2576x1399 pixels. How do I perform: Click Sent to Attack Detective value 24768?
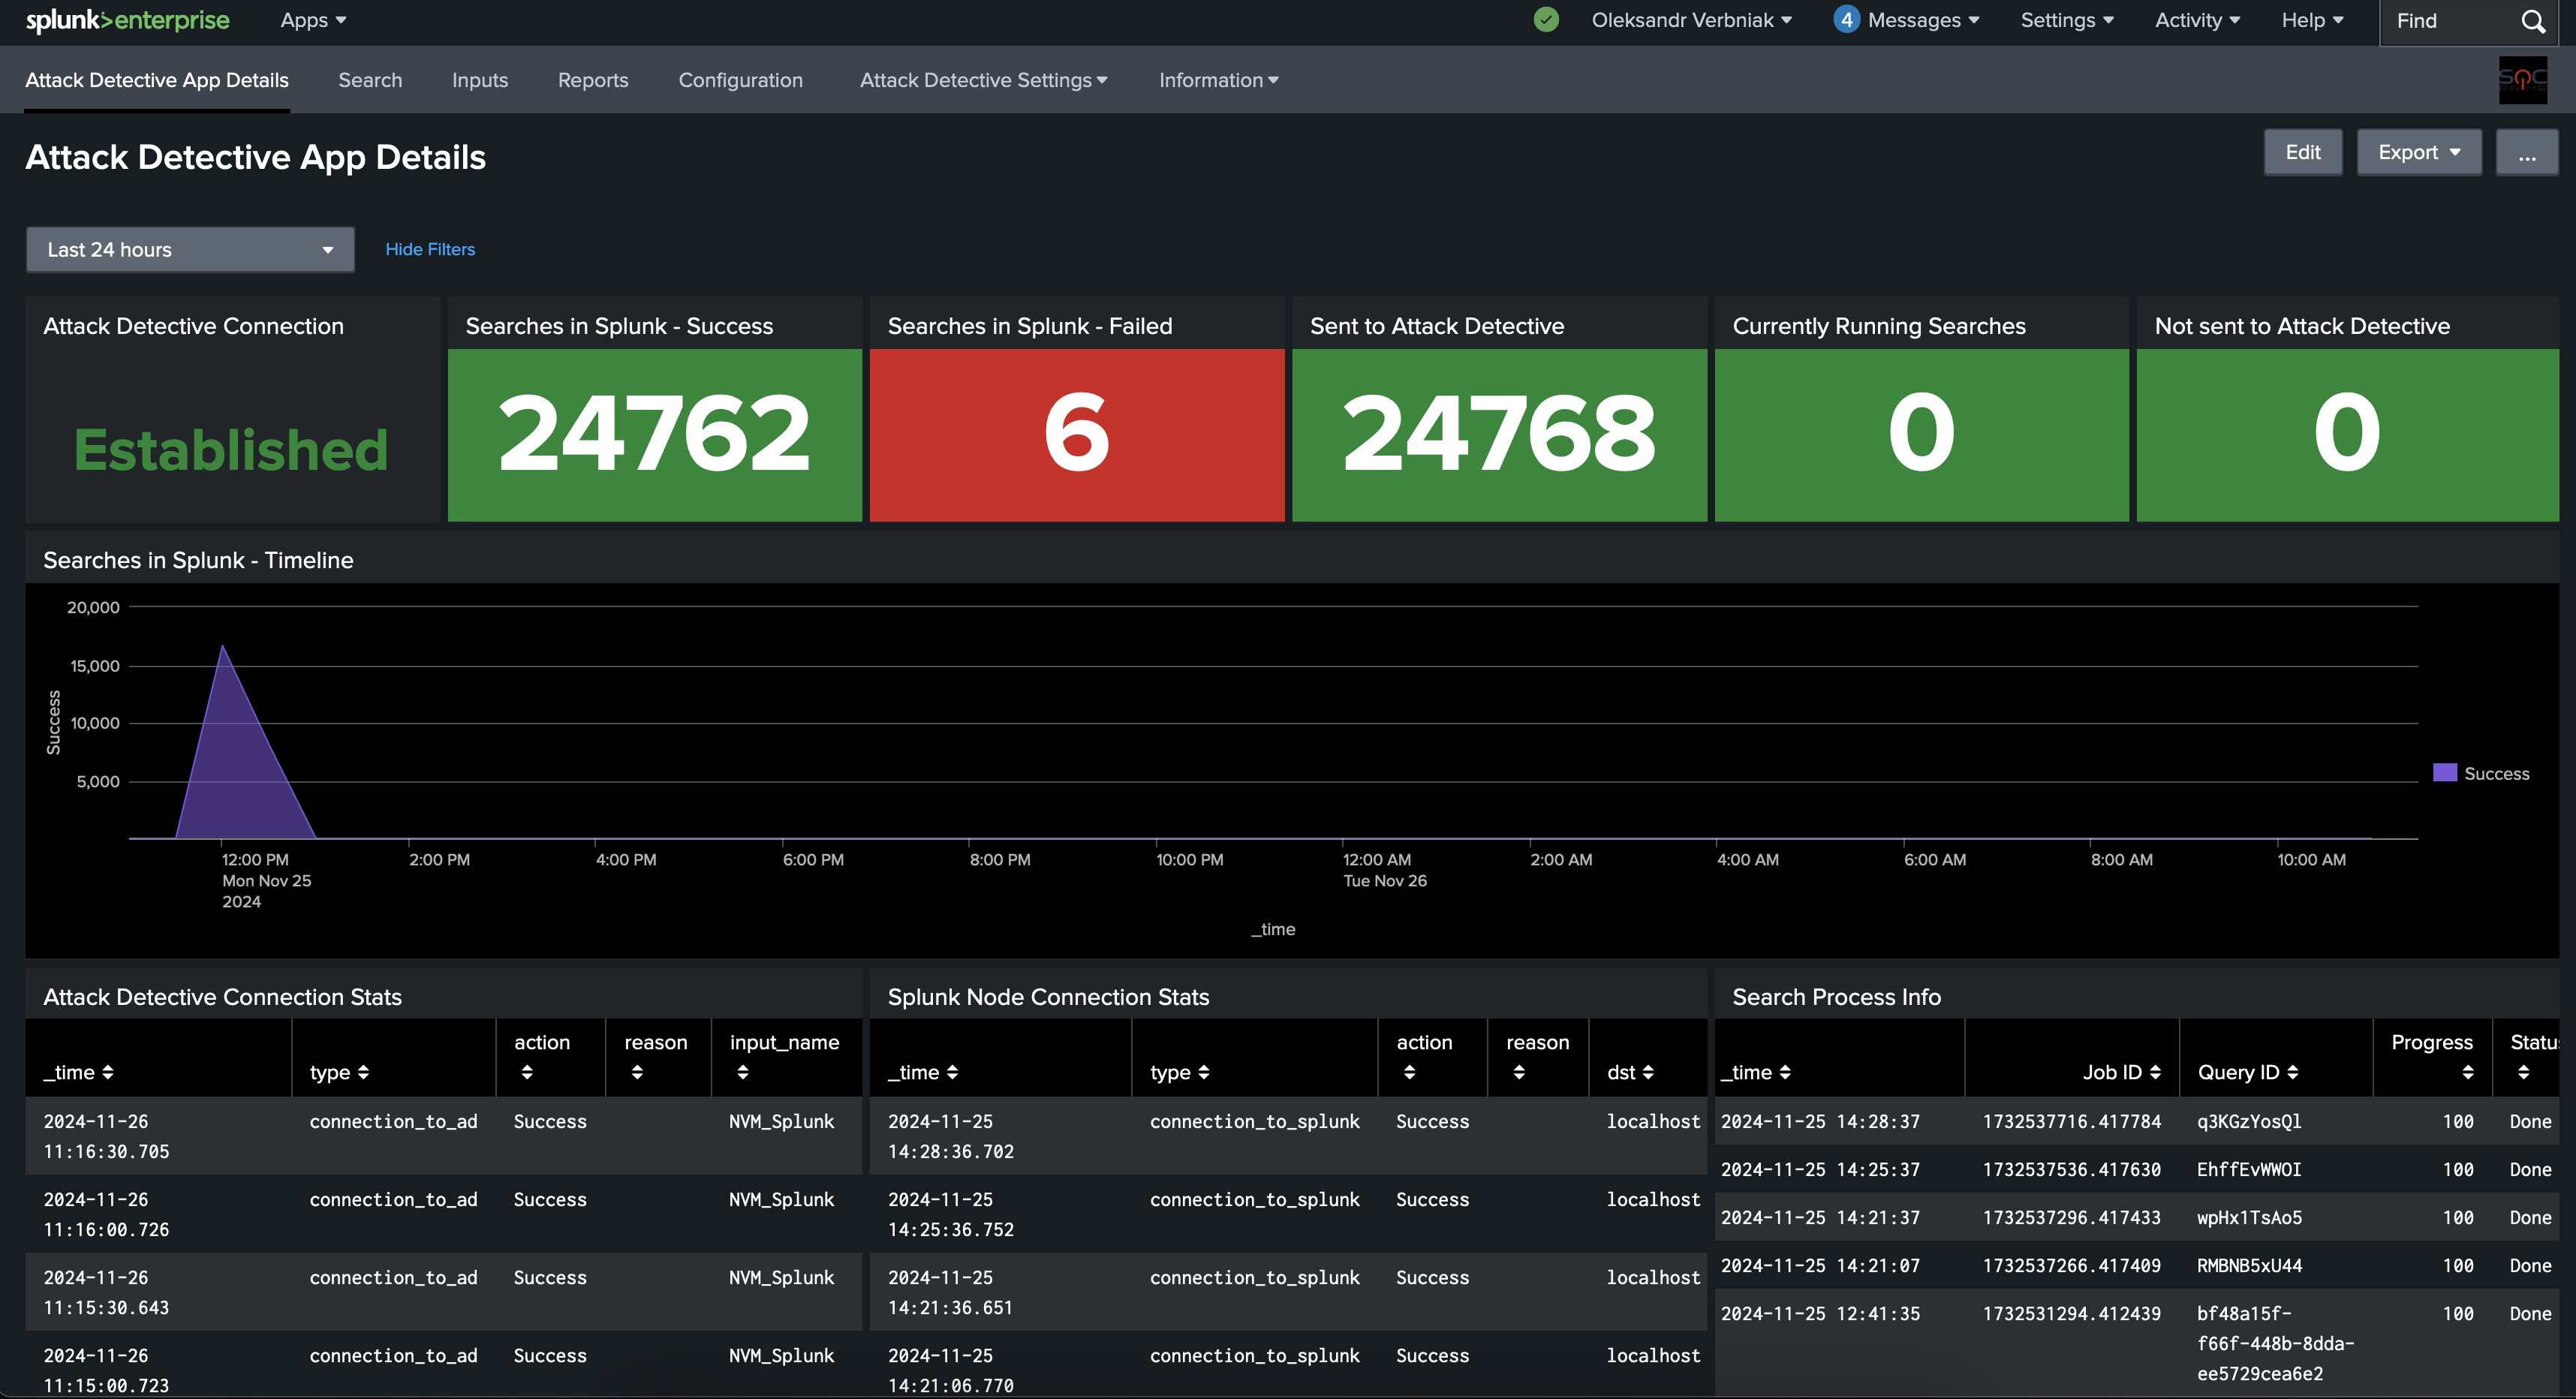pyautogui.click(x=1499, y=433)
